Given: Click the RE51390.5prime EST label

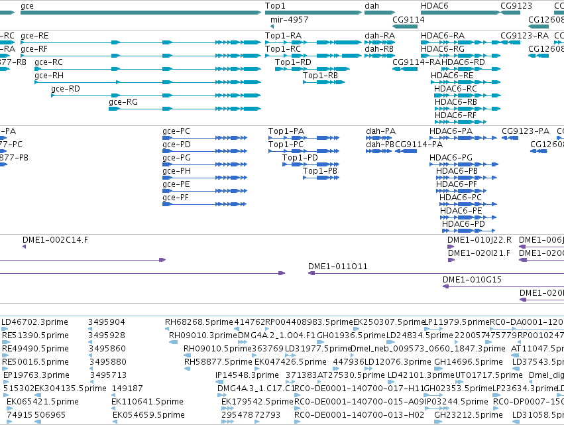Looking at the screenshot, I should [x=35, y=335].
